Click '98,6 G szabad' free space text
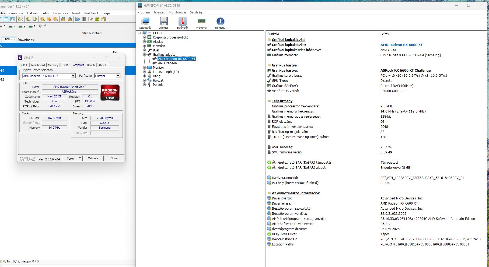This screenshot has width=489, height=267. click(x=92, y=33)
